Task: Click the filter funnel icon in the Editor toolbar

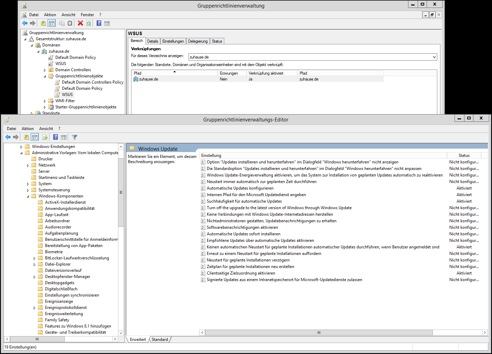Action: [74, 137]
